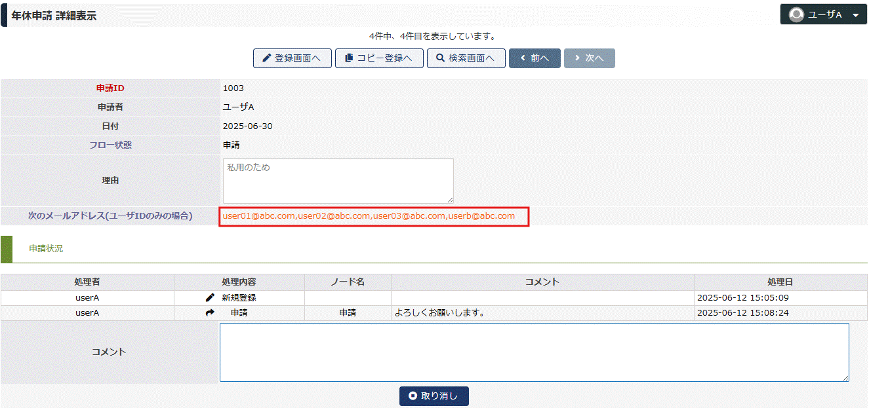869x410 pixels.
Task: Click the 申請状況 section header
Action: tap(46, 249)
